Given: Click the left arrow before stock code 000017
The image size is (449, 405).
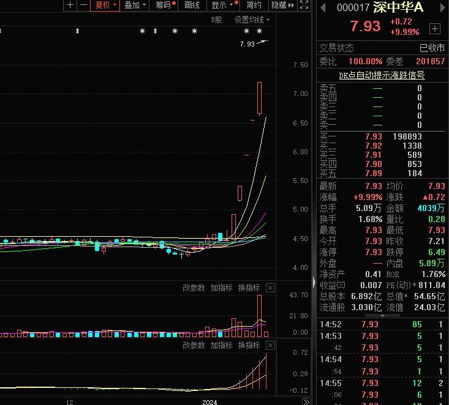Looking at the screenshot, I should pyautogui.click(x=323, y=7).
